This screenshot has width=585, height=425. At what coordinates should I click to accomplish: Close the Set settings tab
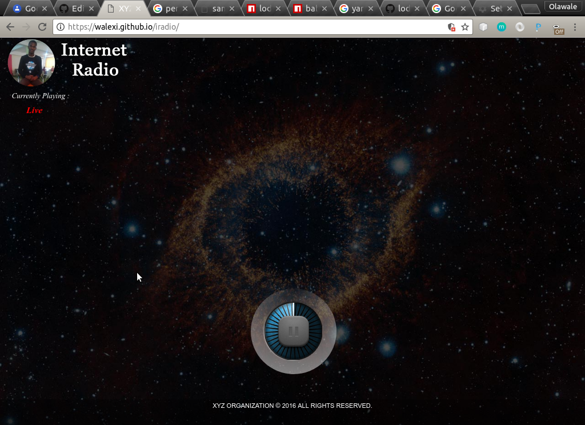[x=510, y=9]
